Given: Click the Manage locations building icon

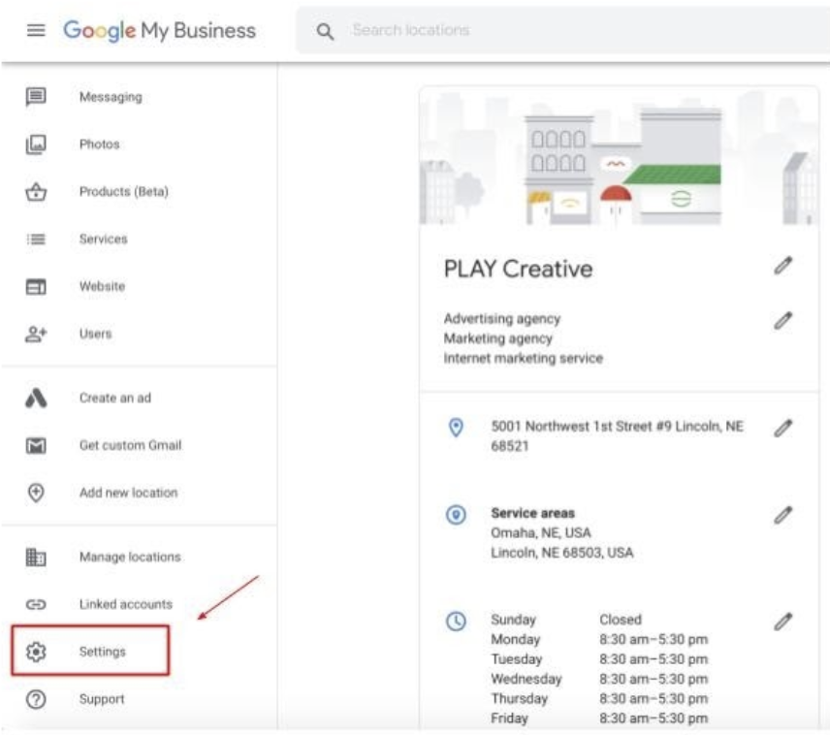Looking at the screenshot, I should pyautogui.click(x=36, y=558).
